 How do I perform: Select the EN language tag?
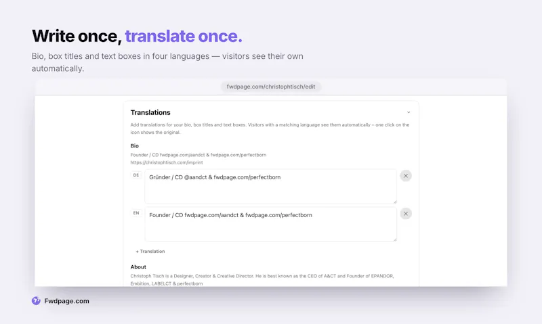coord(136,213)
